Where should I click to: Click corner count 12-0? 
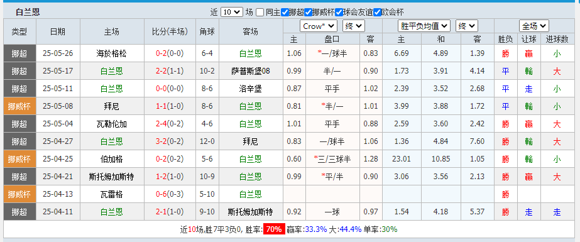207,141
